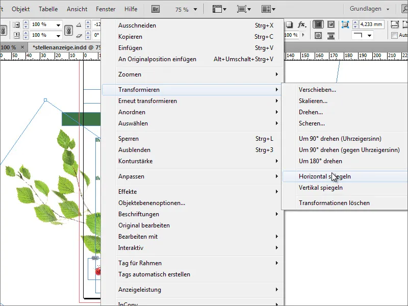Switch to the stellenanzeige.indd document tab

point(66,47)
